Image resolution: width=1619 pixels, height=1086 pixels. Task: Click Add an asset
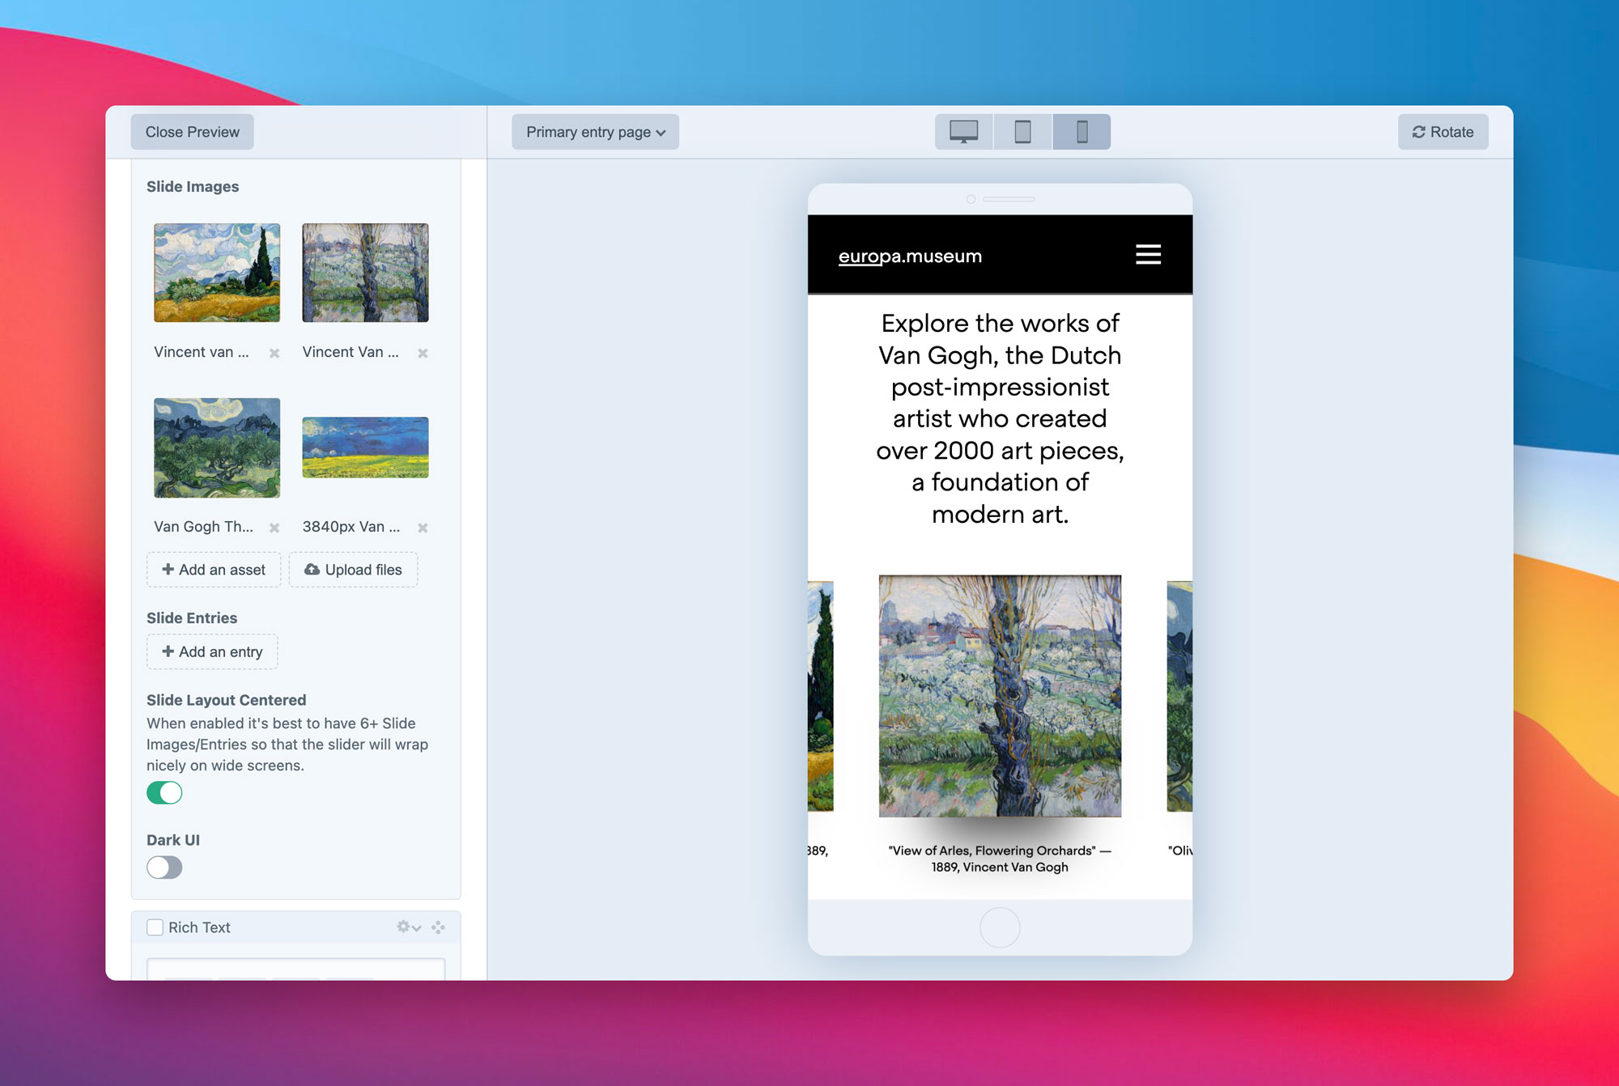tap(213, 569)
